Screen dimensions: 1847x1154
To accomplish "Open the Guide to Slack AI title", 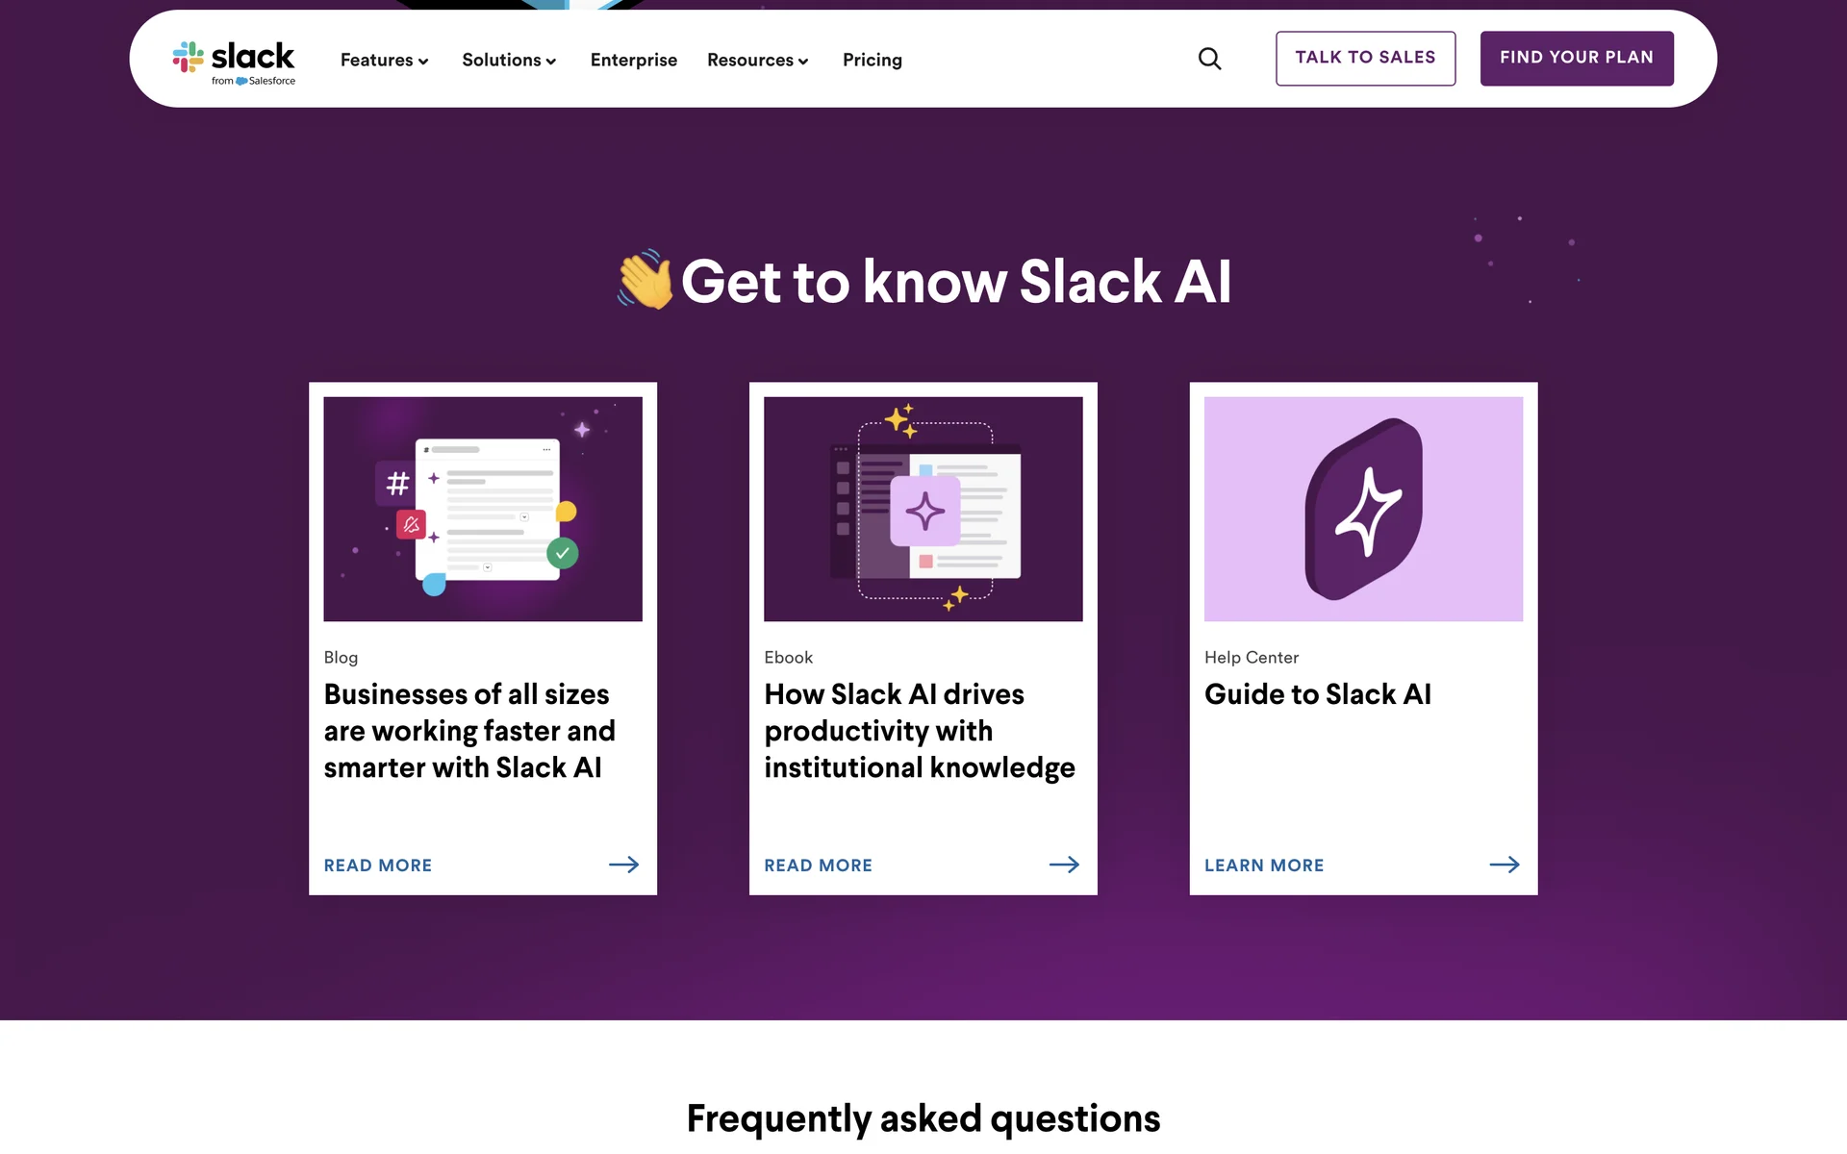I will [1318, 694].
